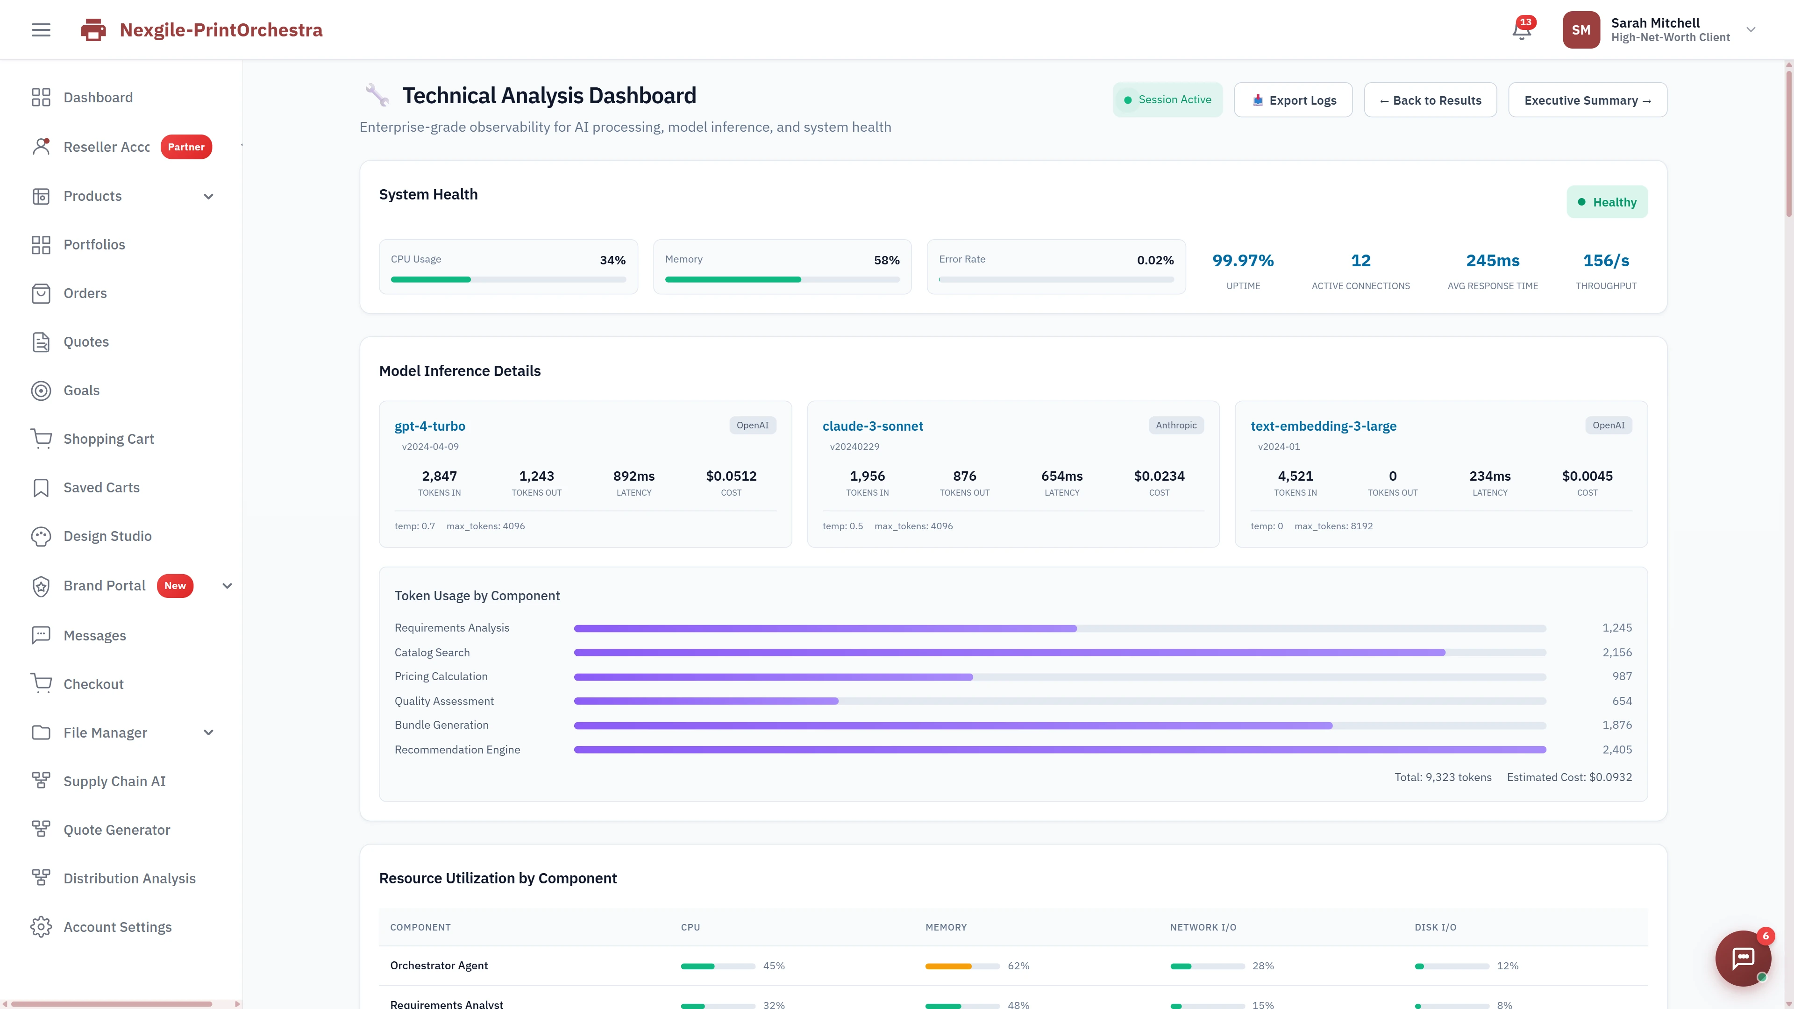Expand the File Manager section
Screen dimensions: 1794x1009
click(x=207, y=732)
